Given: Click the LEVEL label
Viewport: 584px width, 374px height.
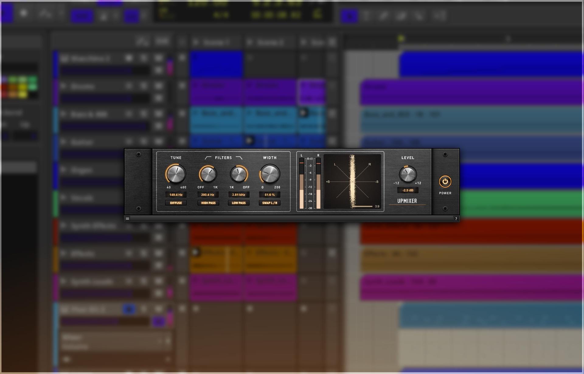Looking at the screenshot, I should (408, 158).
